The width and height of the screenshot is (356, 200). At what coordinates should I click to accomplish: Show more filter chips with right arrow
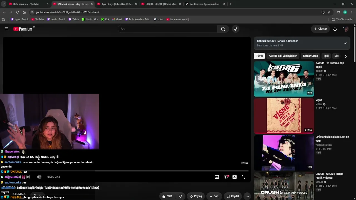346,56
